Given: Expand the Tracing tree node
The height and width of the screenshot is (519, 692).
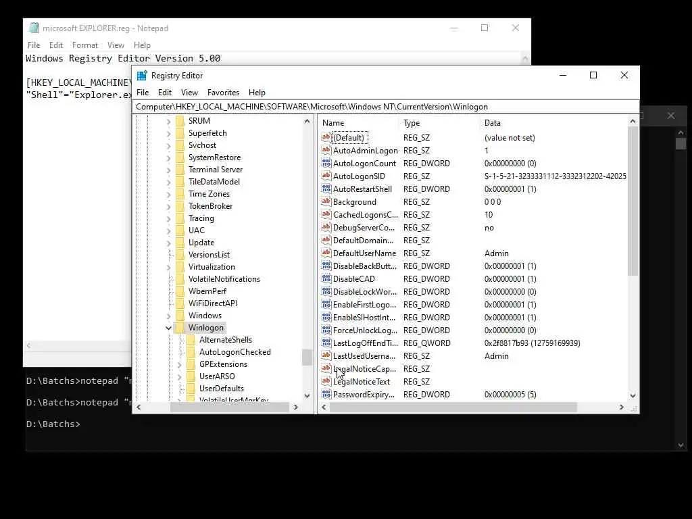Looking at the screenshot, I should (168, 218).
